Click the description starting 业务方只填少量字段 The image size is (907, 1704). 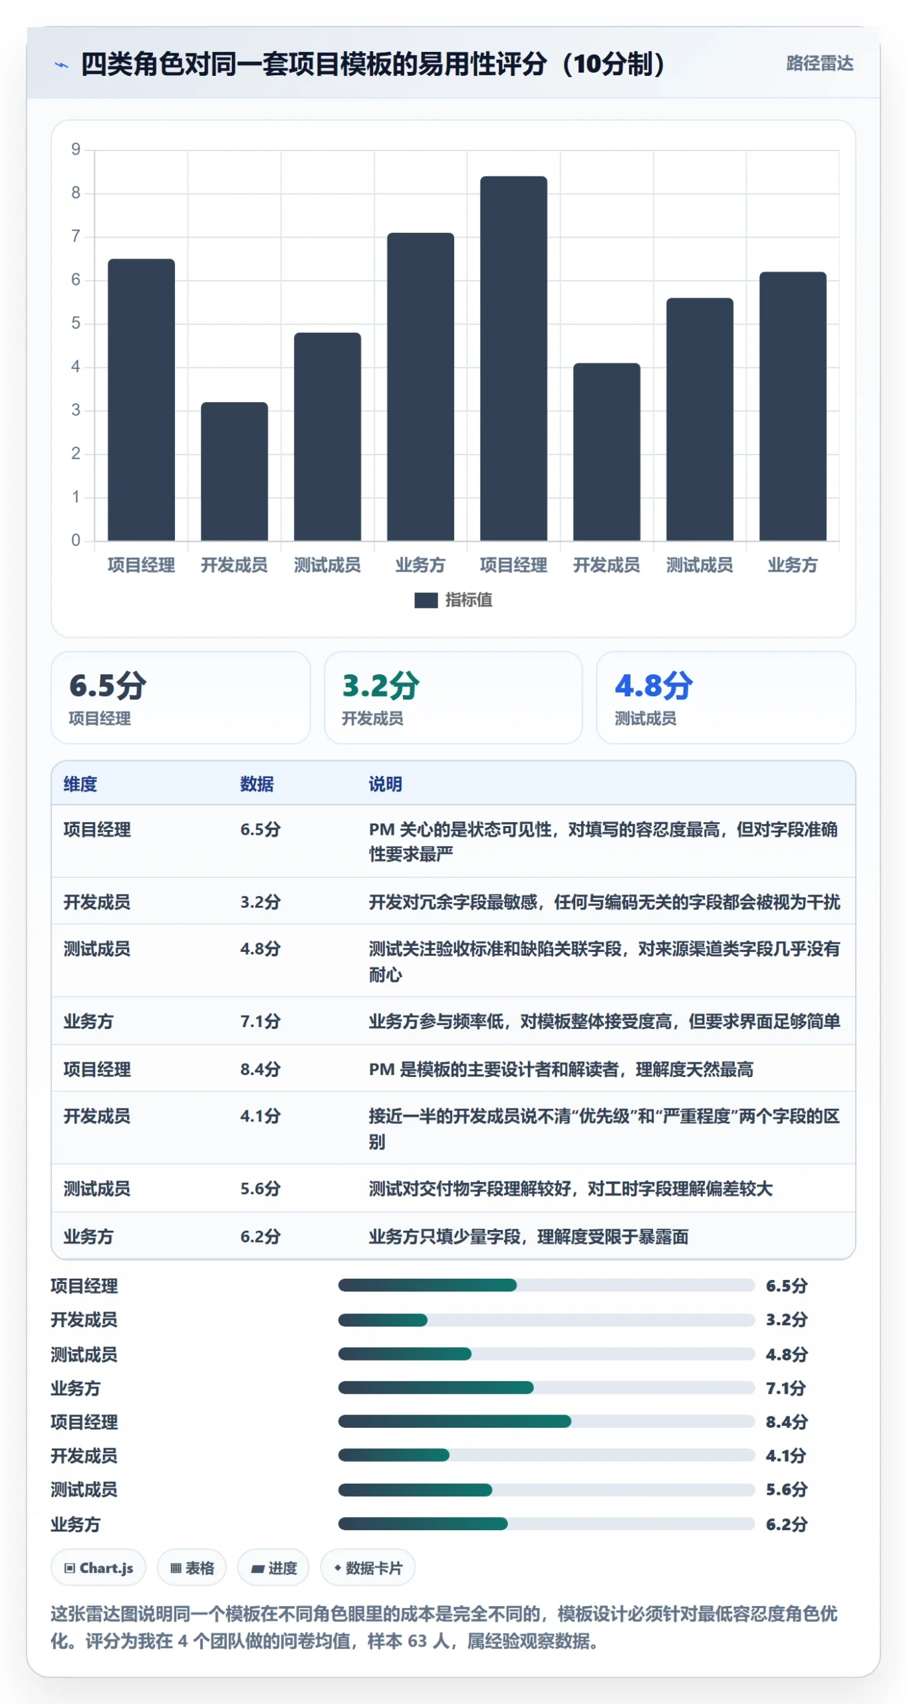[529, 1236]
